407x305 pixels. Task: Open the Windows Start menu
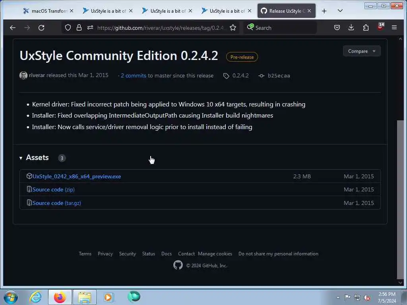coord(11,297)
